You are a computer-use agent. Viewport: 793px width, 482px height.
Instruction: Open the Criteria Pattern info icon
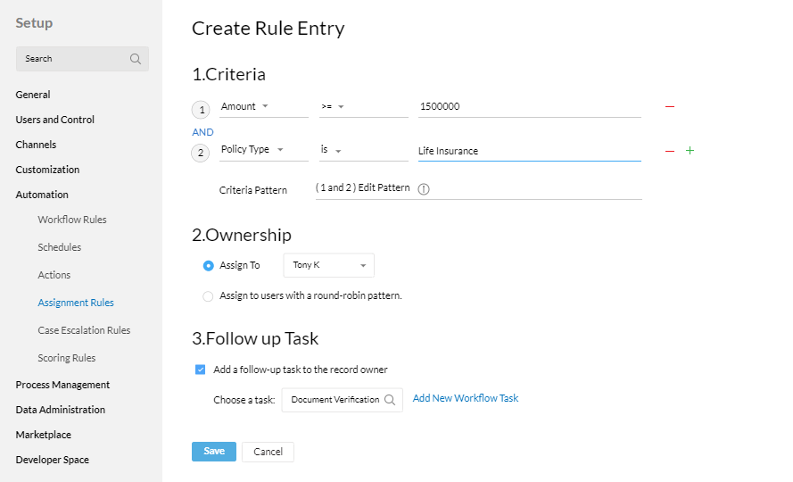424,189
